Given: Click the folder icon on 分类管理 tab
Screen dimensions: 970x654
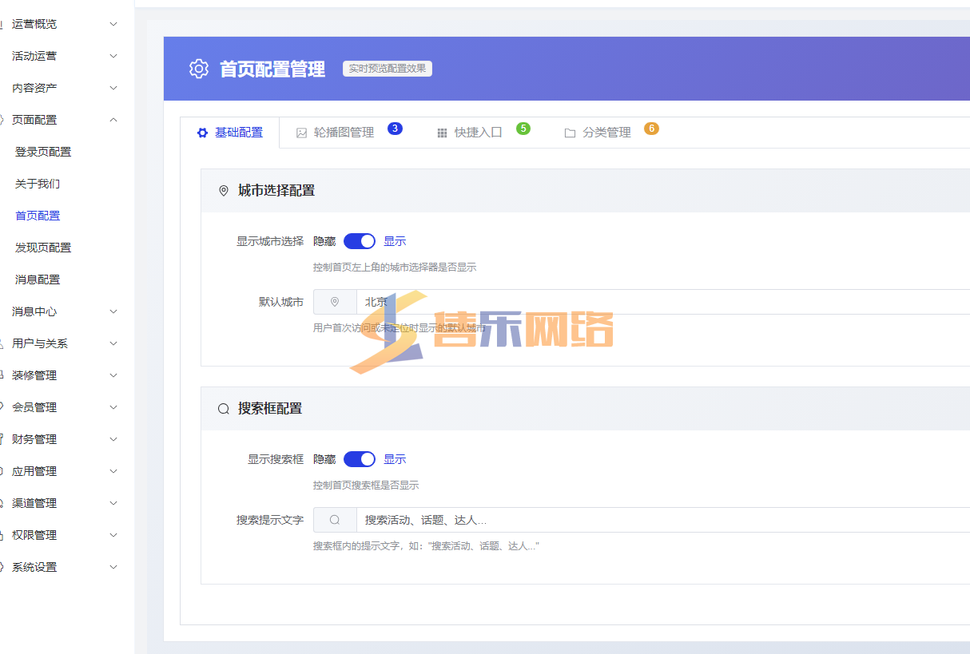Looking at the screenshot, I should pos(570,133).
